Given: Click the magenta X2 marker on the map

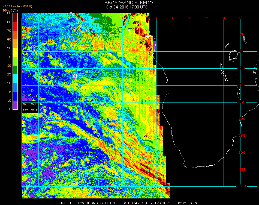Looking at the screenshot, I should click(x=103, y=105).
